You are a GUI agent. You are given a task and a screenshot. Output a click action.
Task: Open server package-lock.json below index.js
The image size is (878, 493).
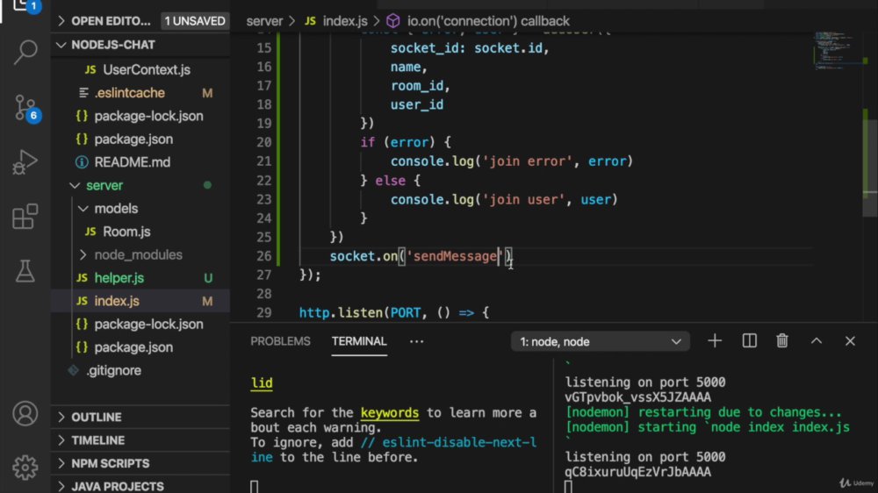tap(148, 324)
